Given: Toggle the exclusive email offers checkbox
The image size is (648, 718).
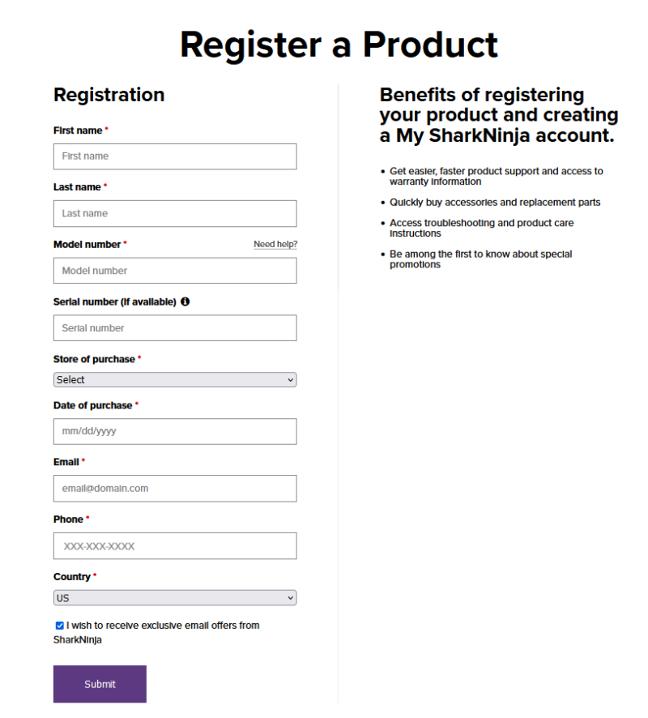Looking at the screenshot, I should point(59,626).
